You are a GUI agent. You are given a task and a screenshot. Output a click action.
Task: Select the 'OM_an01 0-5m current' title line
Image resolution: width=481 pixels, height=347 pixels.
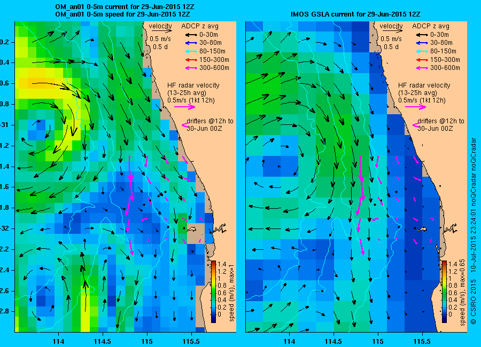tap(125, 7)
